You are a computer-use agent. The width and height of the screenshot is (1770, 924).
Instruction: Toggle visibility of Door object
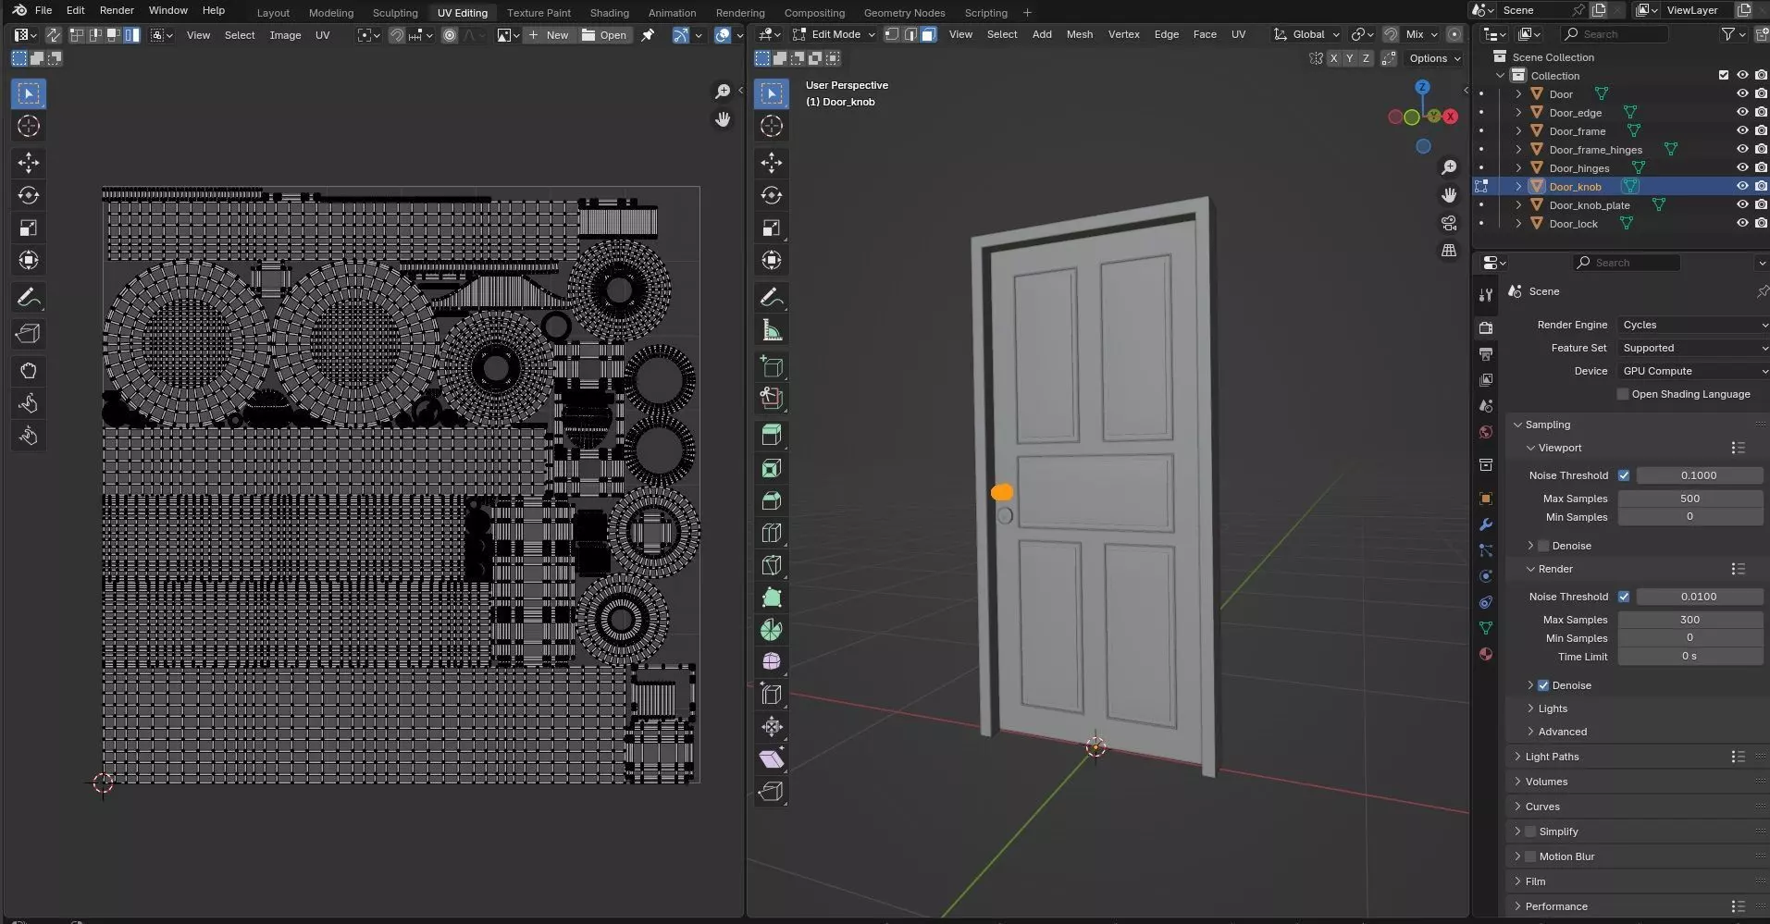[1742, 93]
